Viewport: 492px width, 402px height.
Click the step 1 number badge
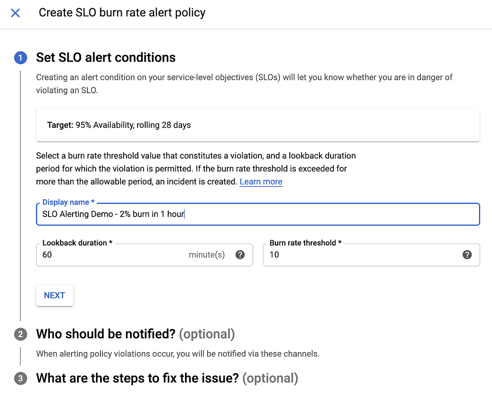click(x=20, y=58)
